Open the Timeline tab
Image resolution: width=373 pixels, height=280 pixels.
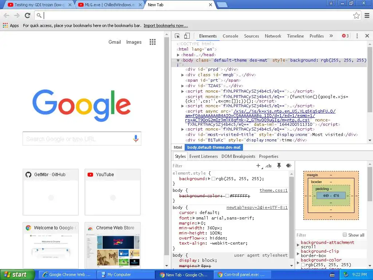click(295, 36)
